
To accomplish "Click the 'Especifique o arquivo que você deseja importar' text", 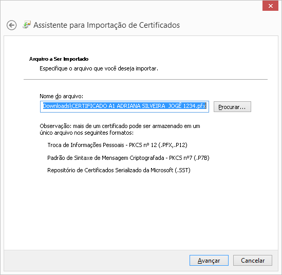I will point(99,68).
